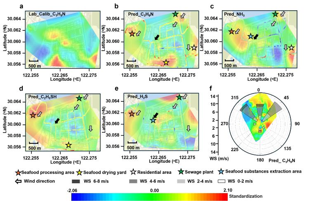Click the black wind arrow in panel b
330x201 pixels.
click(x=157, y=37)
